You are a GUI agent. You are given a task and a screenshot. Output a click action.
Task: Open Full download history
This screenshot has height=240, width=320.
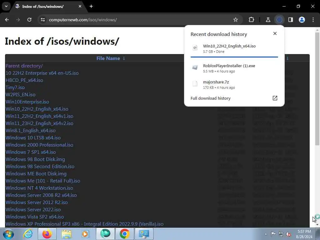(x=234, y=98)
